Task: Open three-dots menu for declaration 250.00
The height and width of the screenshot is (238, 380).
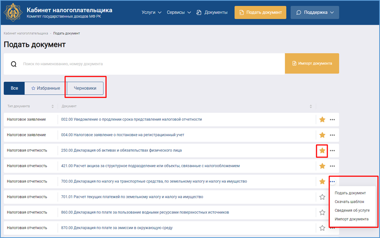Action: click(x=332, y=151)
